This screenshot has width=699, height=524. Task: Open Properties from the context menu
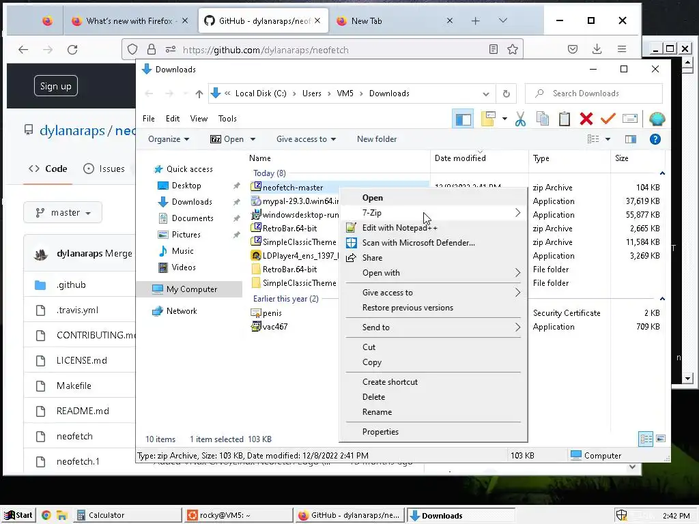(433, 432)
